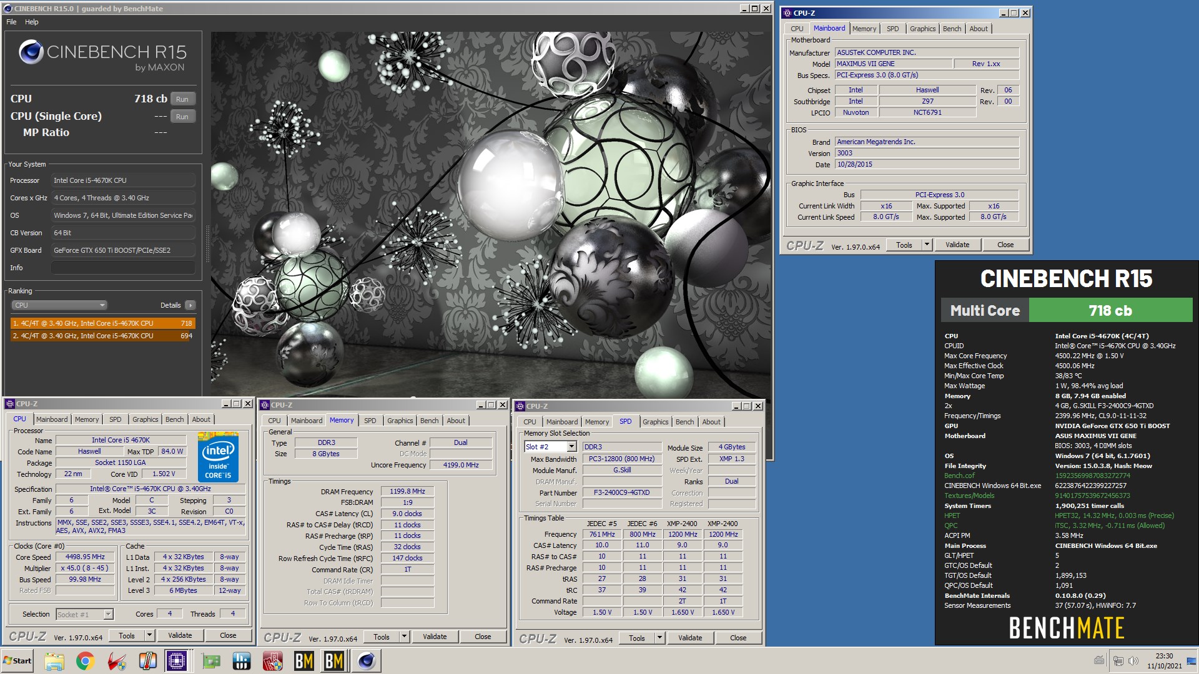
Task: Open the thermometer temperature monitor in taskbar
Action: (x=147, y=661)
